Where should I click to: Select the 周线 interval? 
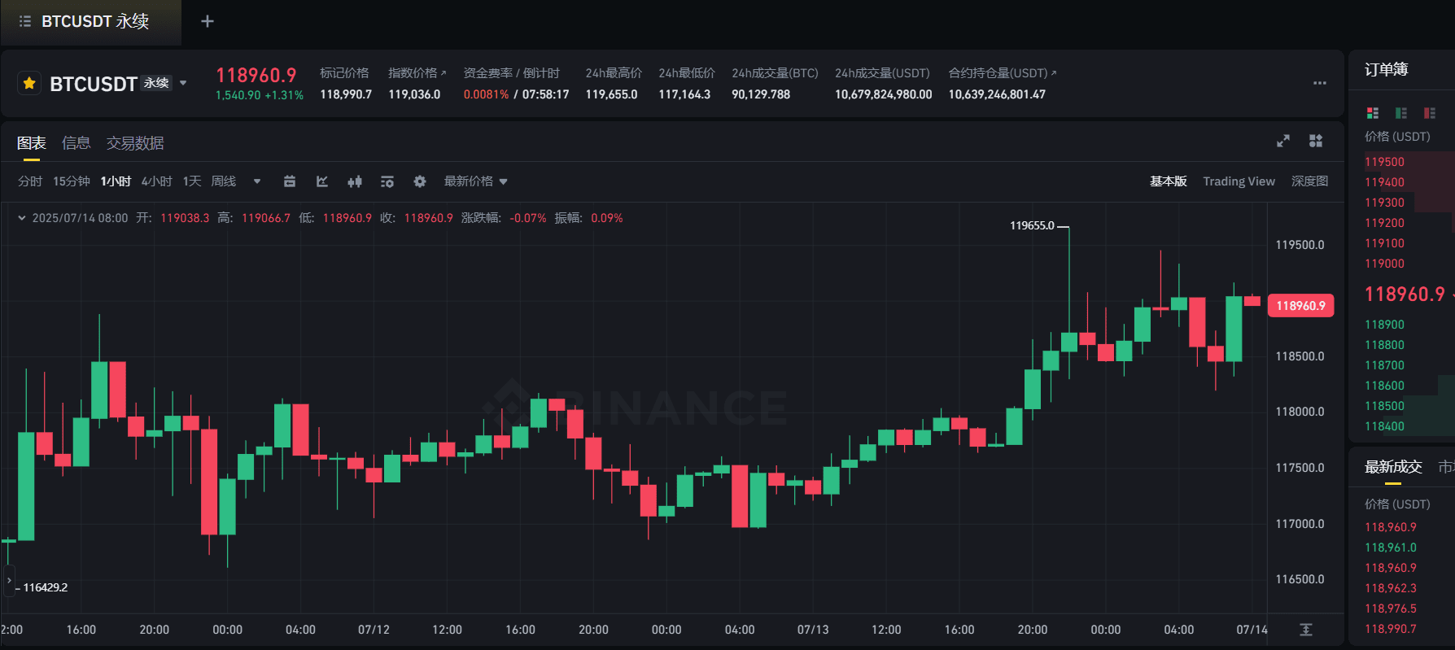[x=224, y=181]
